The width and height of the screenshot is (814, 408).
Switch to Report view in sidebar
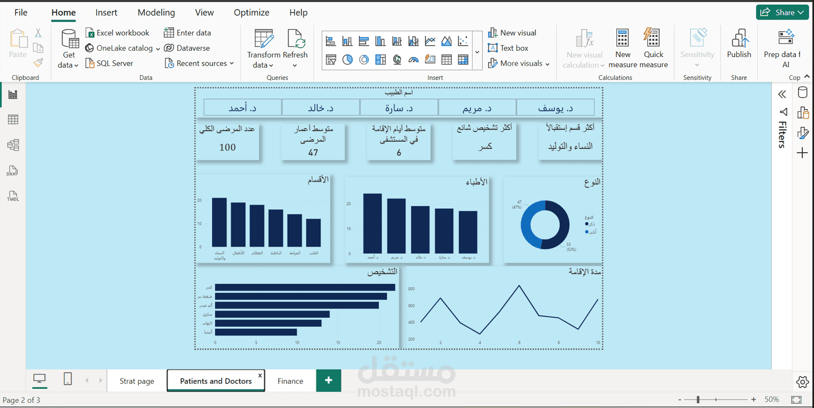click(13, 95)
